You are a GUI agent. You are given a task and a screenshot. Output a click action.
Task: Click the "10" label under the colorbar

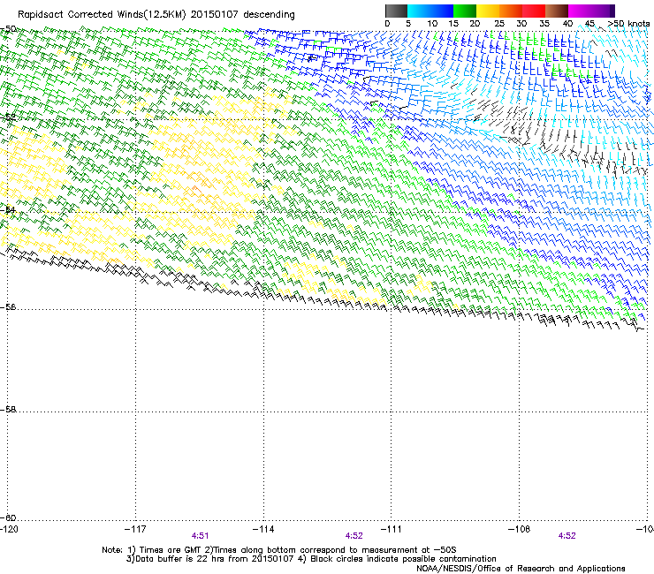pos(432,23)
